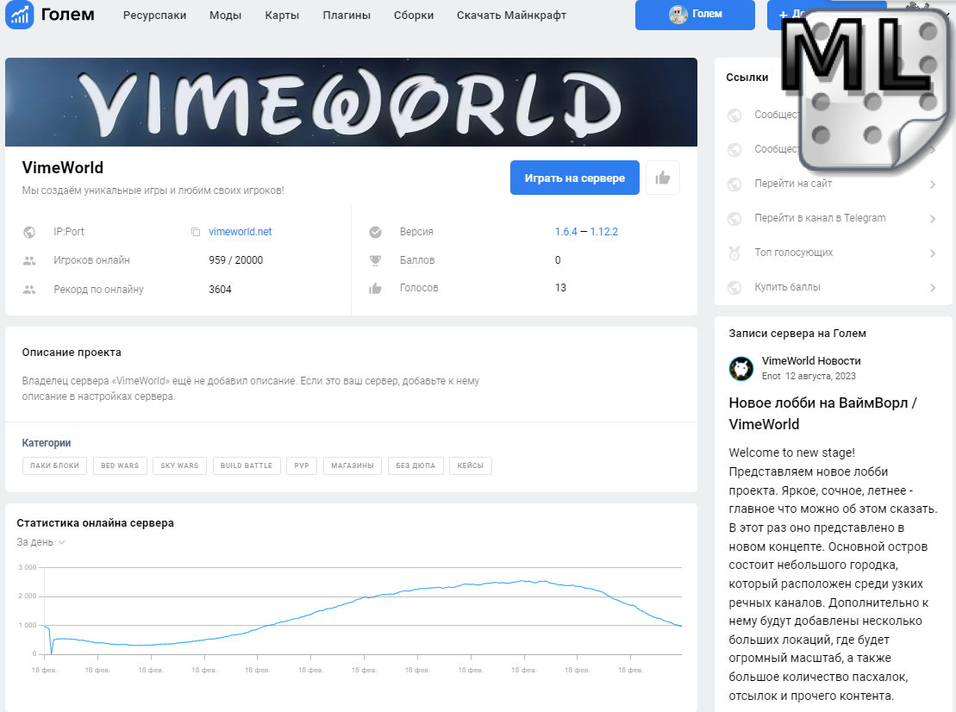Click the Голем site logo icon
This screenshot has width=956, height=712.
click(x=20, y=15)
